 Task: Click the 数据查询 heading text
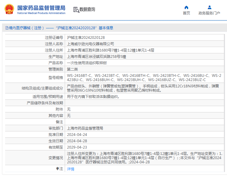click(87, 9)
